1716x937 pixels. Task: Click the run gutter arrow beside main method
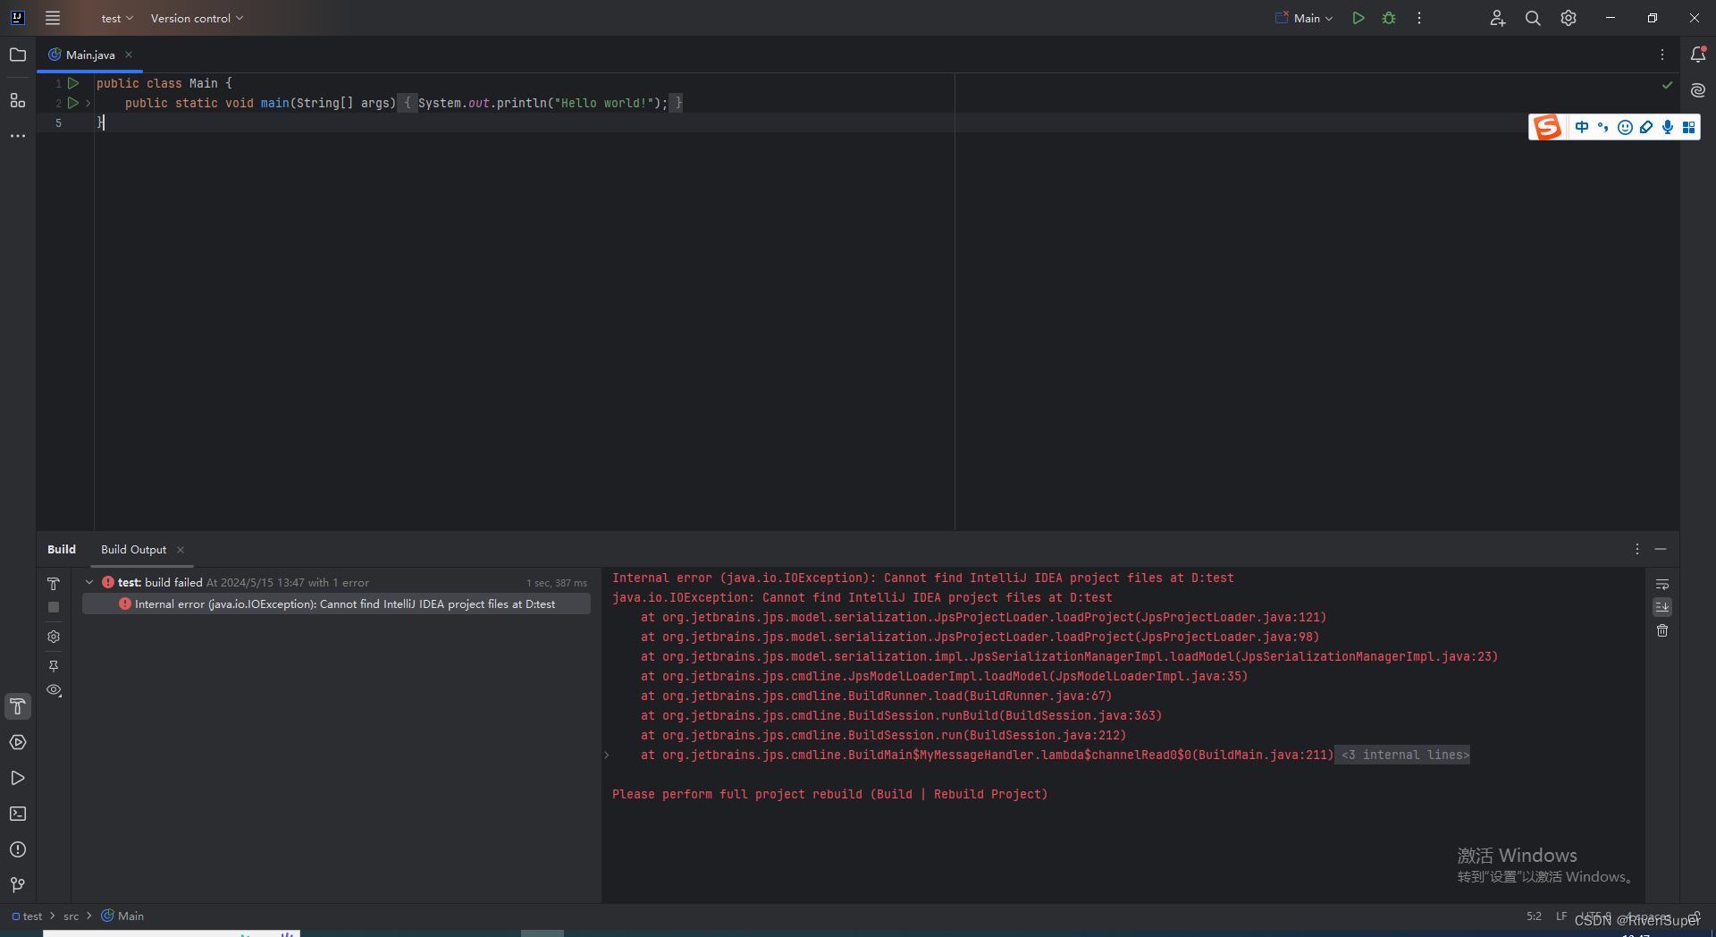[x=73, y=103]
